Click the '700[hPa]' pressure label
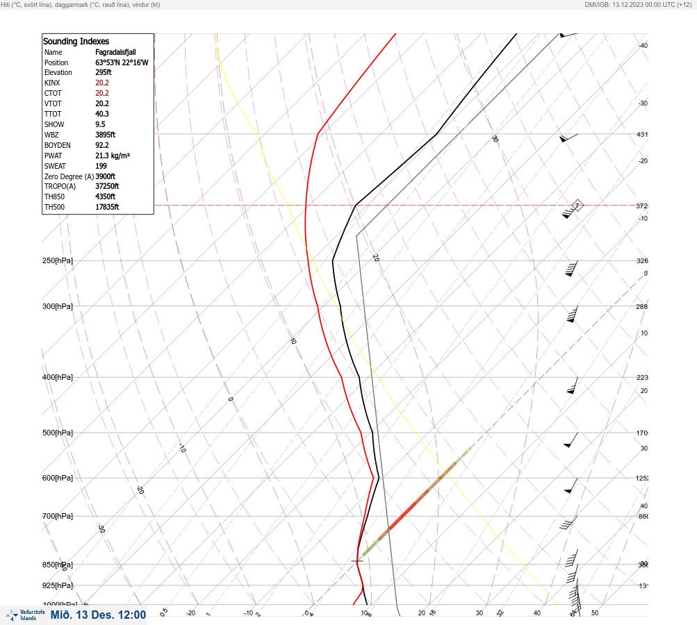 pyautogui.click(x=58, y=516)
